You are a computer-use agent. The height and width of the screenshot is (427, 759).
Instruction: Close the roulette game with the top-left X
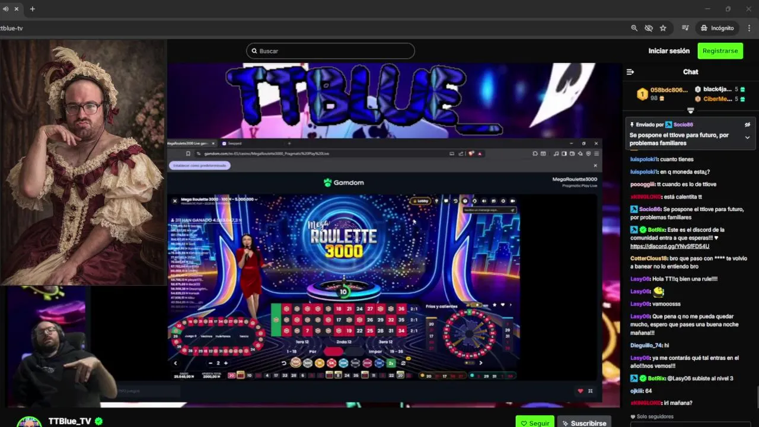pos(174,200)
